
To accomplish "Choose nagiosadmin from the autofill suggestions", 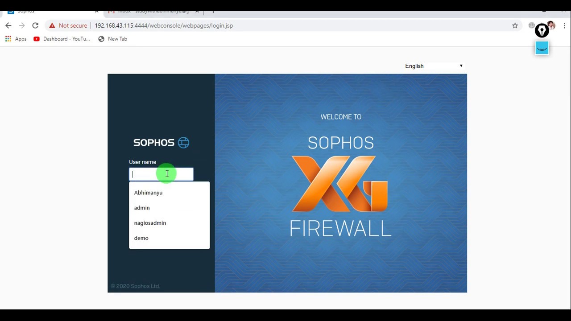I will (169, 223).
